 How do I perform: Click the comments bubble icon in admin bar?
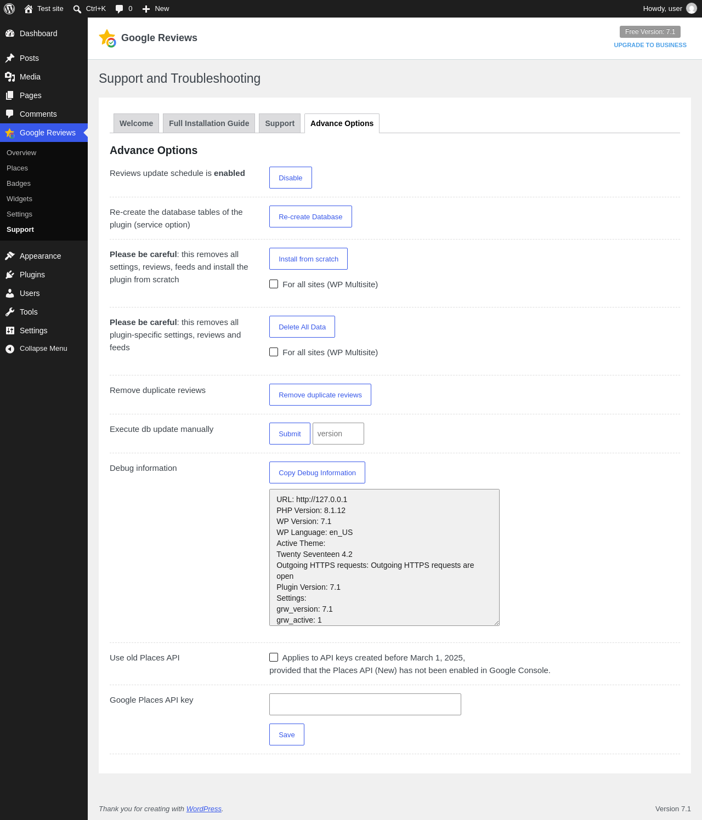click(119, 9)
